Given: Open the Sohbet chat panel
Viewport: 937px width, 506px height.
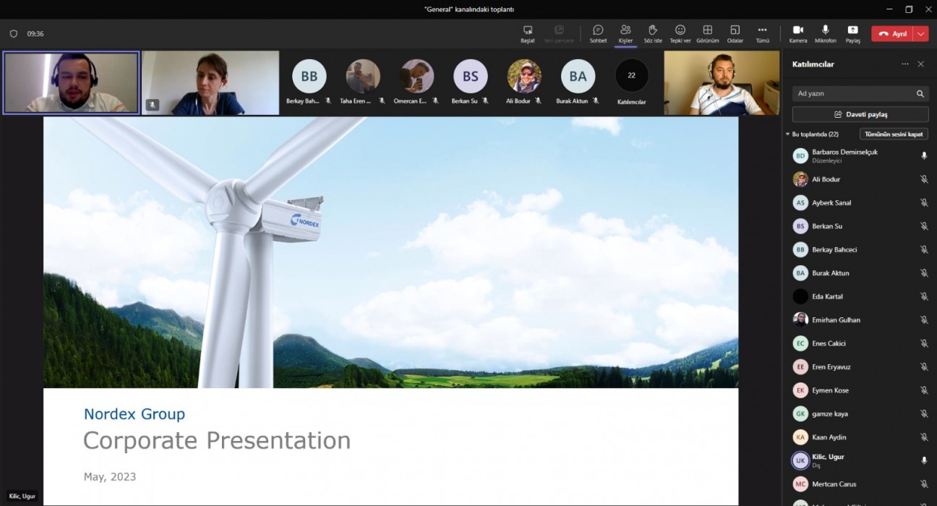Looking at the screenshot, I should [x=598, y=30].
